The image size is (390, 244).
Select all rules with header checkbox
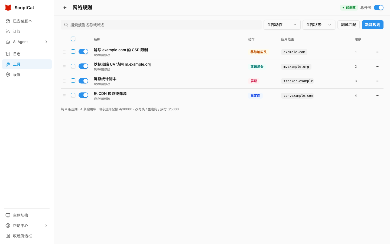point(73,39)
